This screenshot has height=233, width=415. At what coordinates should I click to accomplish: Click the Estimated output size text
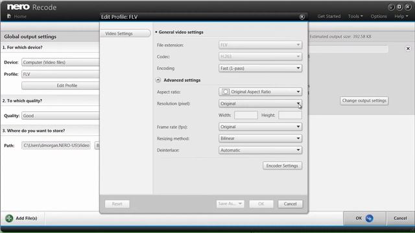tap(340, 36)
